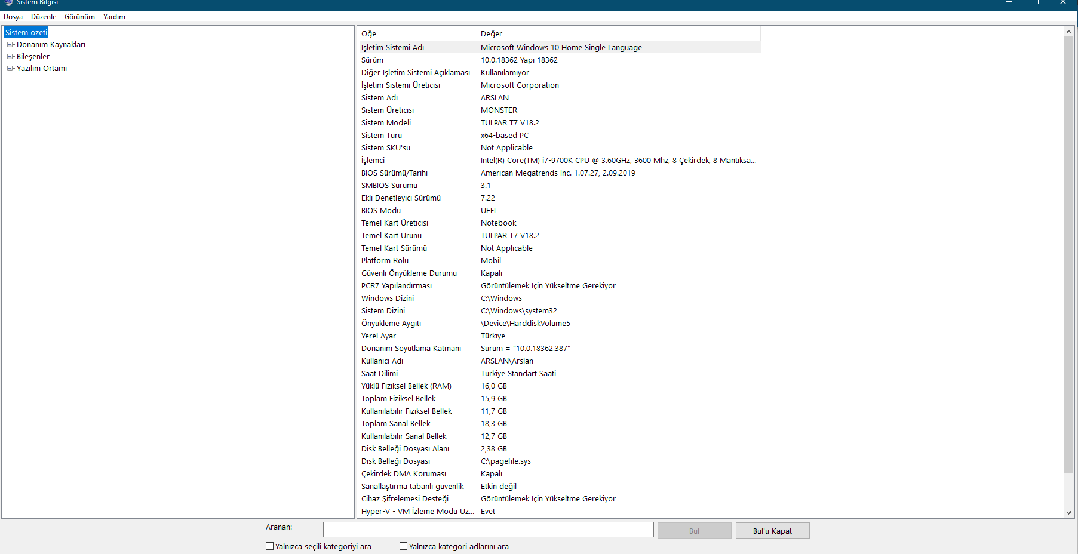Open the Yardım menu
Image resolution: width=1078 pixels, height=554 pixels.
(114, 17)
